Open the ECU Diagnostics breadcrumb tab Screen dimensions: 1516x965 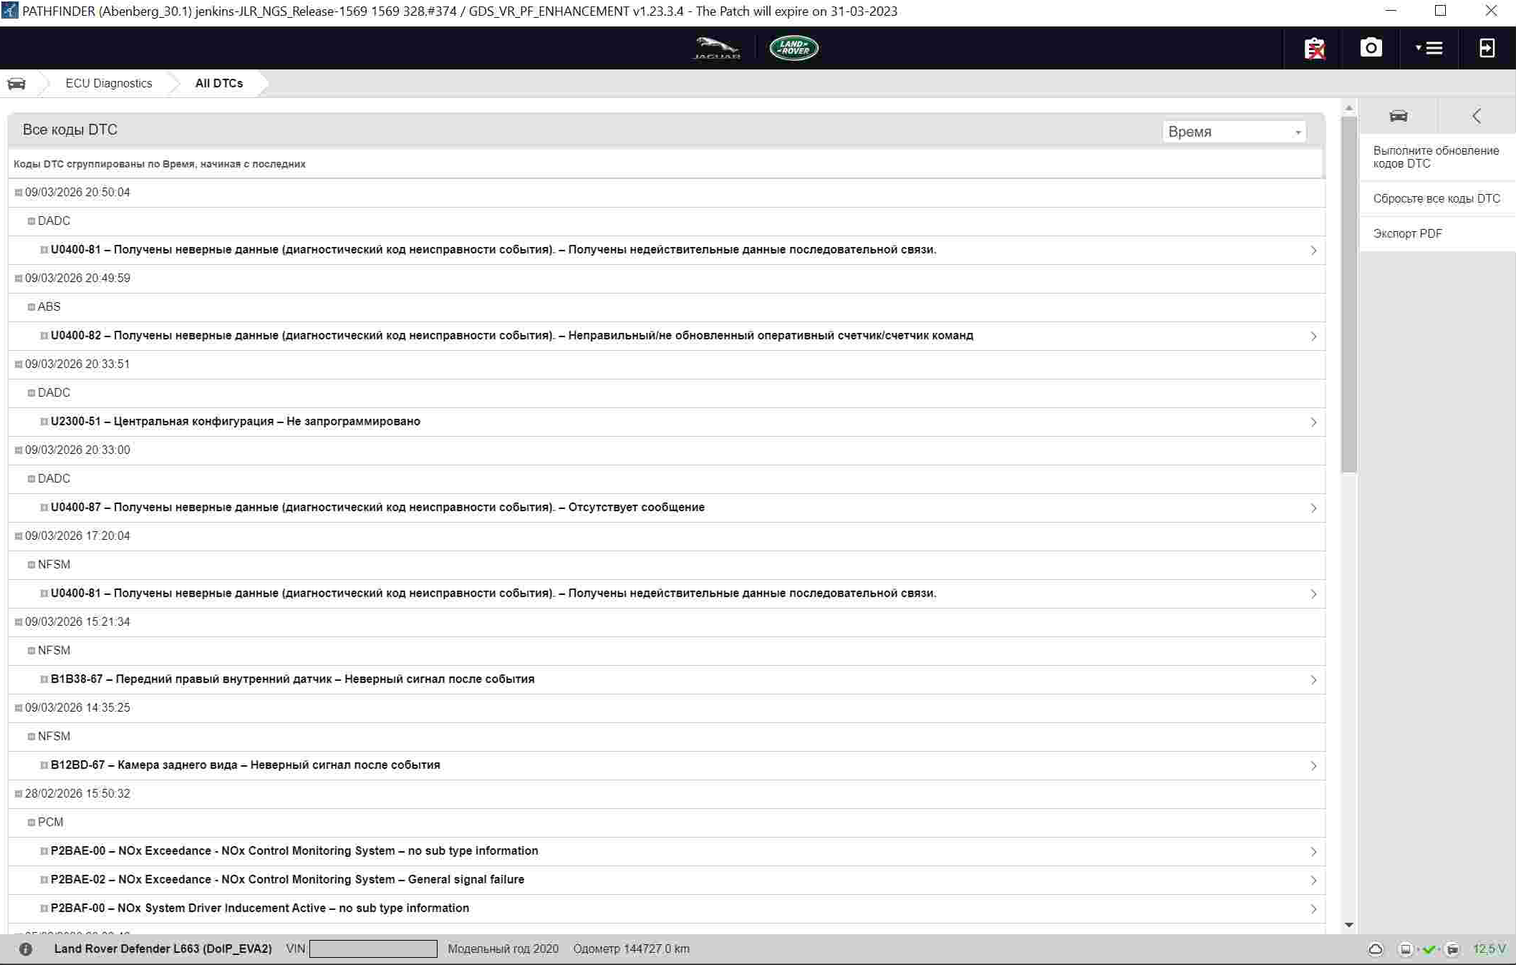pos(109,83)
